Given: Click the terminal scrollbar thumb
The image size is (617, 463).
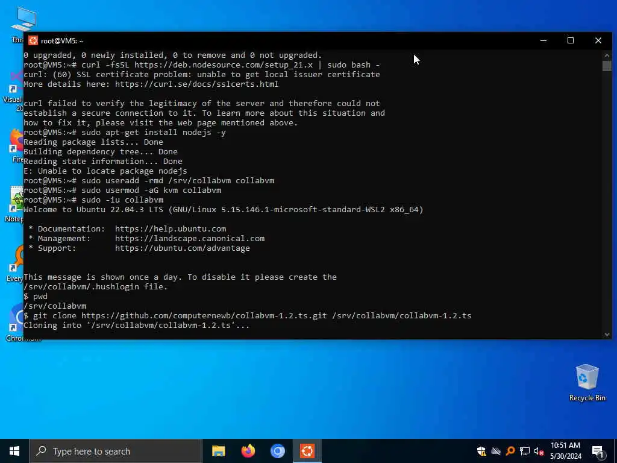Looking at the screenshot, I should [x=607, y=66].
